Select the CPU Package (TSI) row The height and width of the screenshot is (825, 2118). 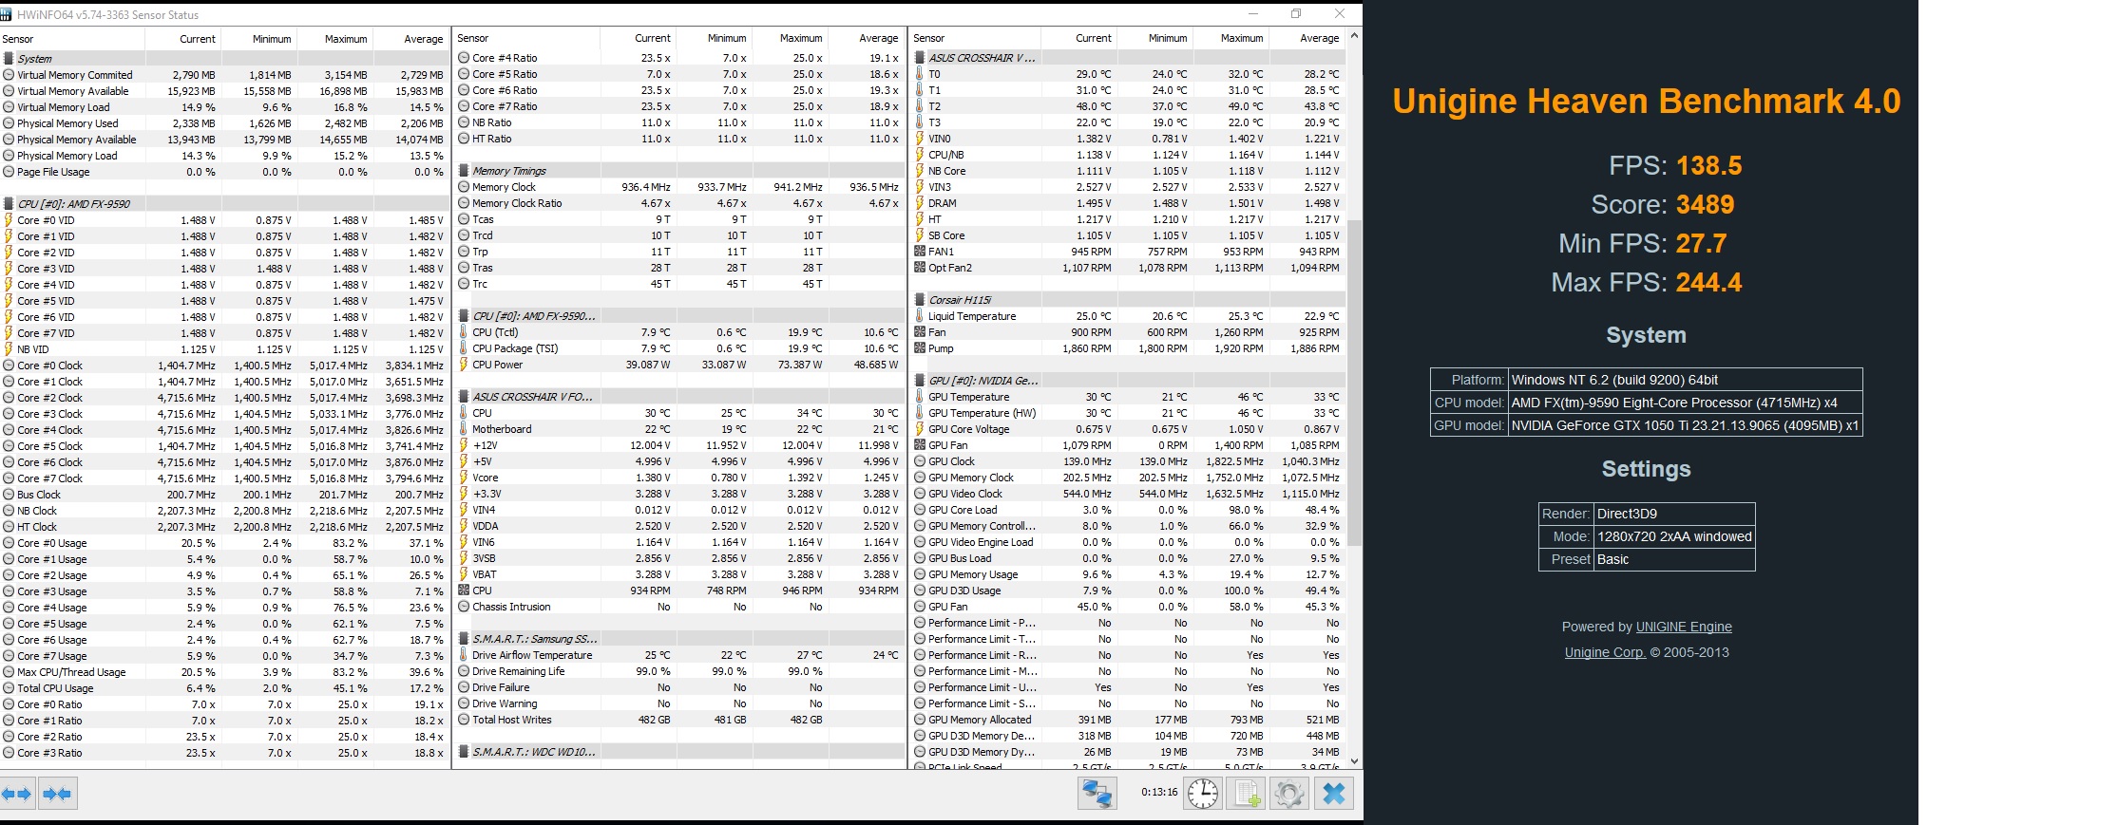click(678, 348)
